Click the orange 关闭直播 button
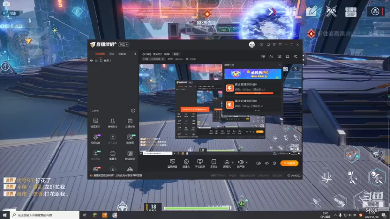This screenshot has width=390, height=219. [289, 163]
